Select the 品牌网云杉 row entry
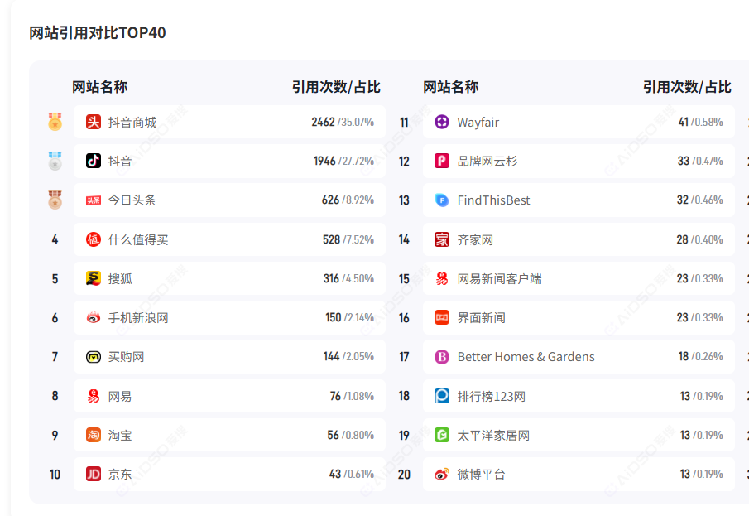The height and width of the screenshot is (516, 749). pos(487,162)
